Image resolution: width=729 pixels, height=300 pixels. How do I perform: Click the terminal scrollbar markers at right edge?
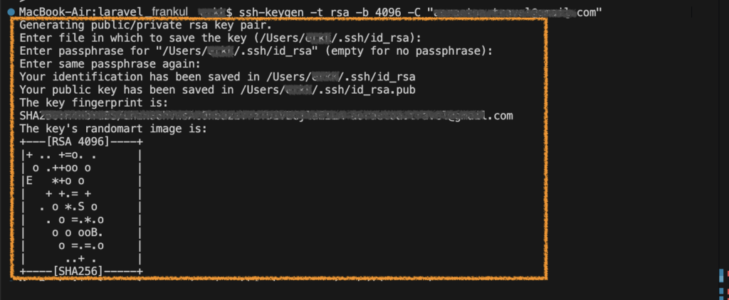[724, 282]
